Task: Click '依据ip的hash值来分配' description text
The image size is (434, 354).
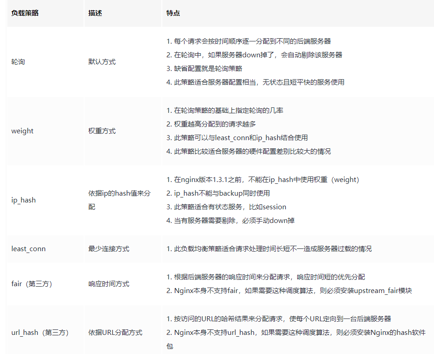Action: pos(120,200)
